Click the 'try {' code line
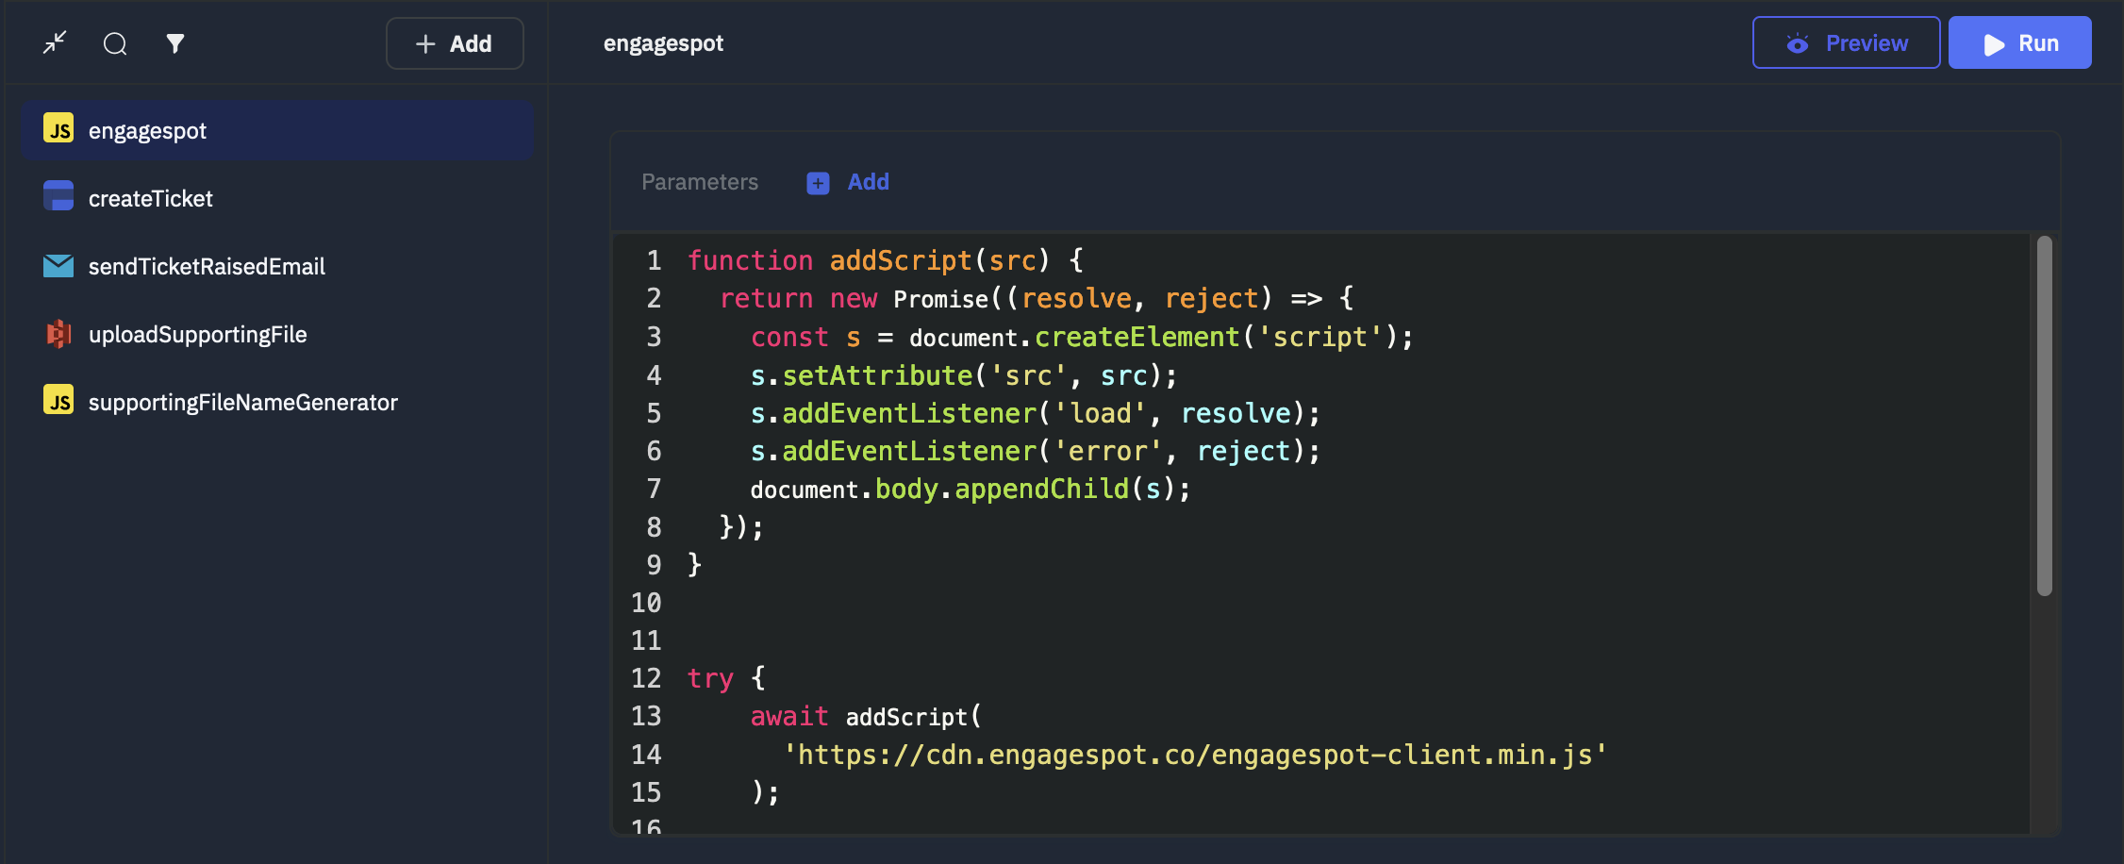This screenshot has height=864, width=2124. click(726, 678)
